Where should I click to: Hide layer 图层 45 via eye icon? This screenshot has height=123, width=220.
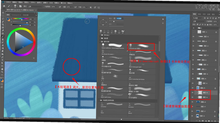click(x=194, y=37)
